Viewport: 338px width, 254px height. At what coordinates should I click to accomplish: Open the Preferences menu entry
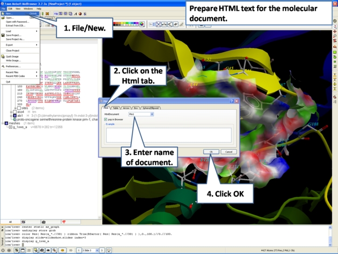(13, 66)
